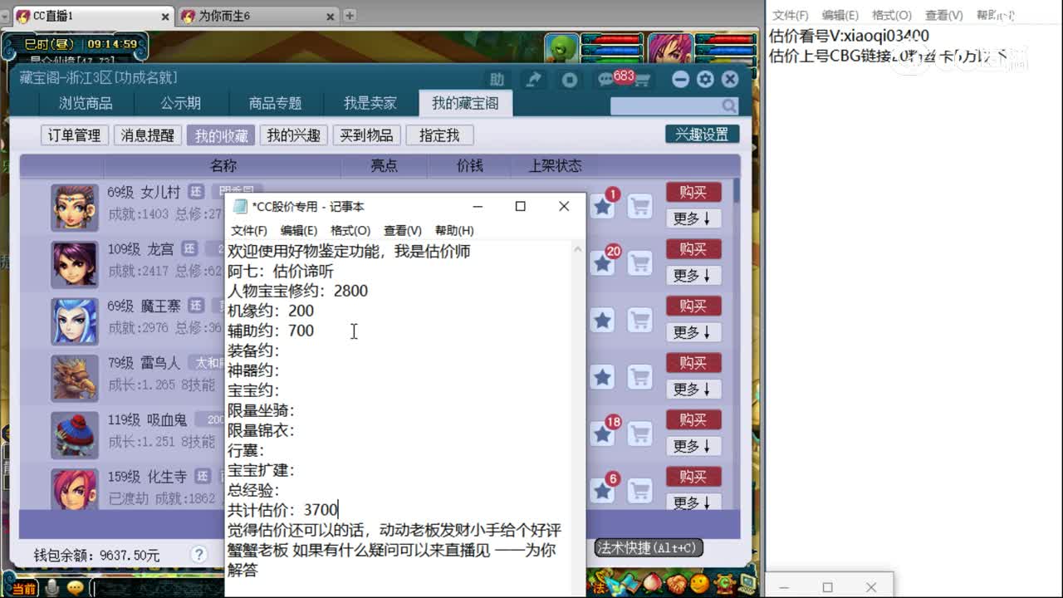
Task: Open the 藏宝阁 settings gear icon
Action: coord(703,78)
